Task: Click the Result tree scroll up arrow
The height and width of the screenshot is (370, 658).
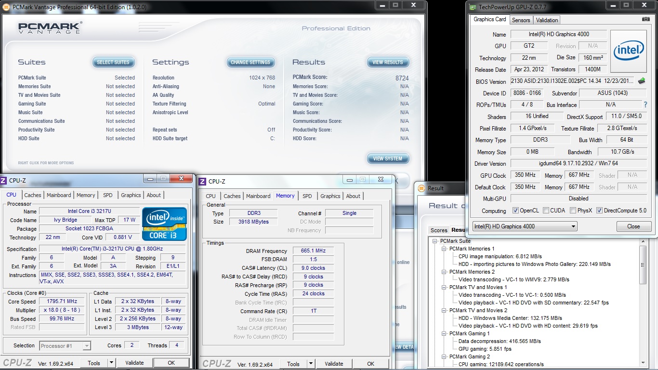Action: point(642,241)
